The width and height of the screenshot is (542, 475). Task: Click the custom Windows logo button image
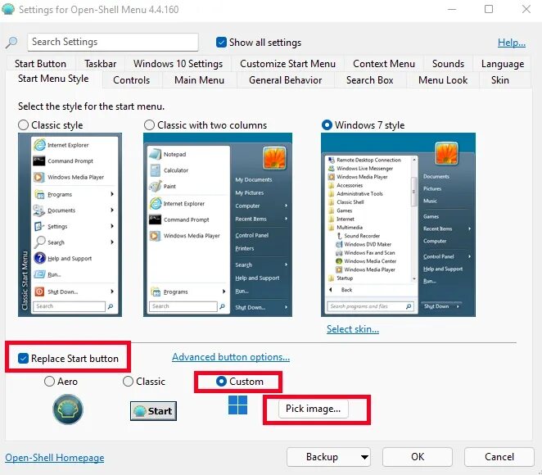pyautogui.click(x=237, y=405)
